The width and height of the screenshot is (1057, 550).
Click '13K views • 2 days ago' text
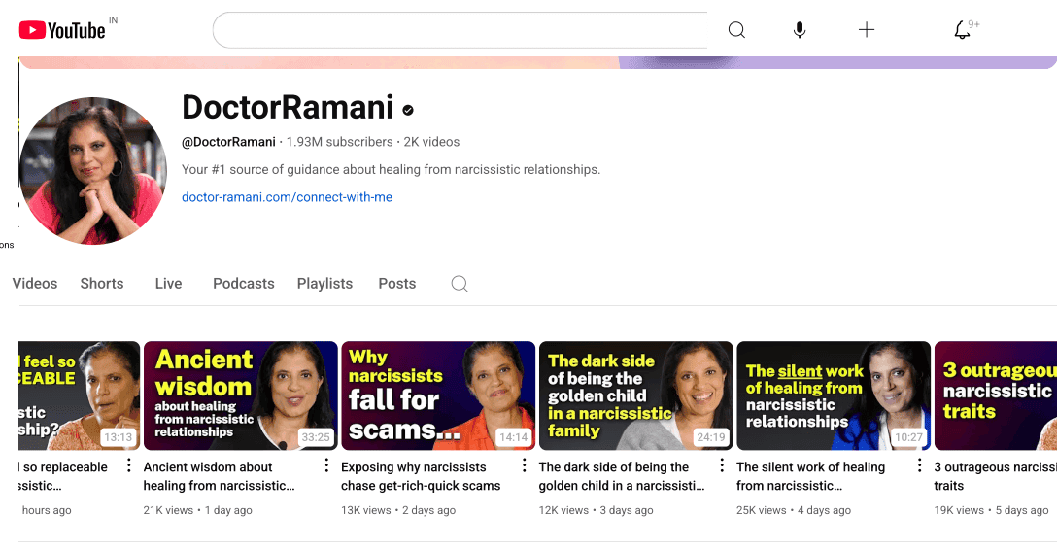click(398, 510)
